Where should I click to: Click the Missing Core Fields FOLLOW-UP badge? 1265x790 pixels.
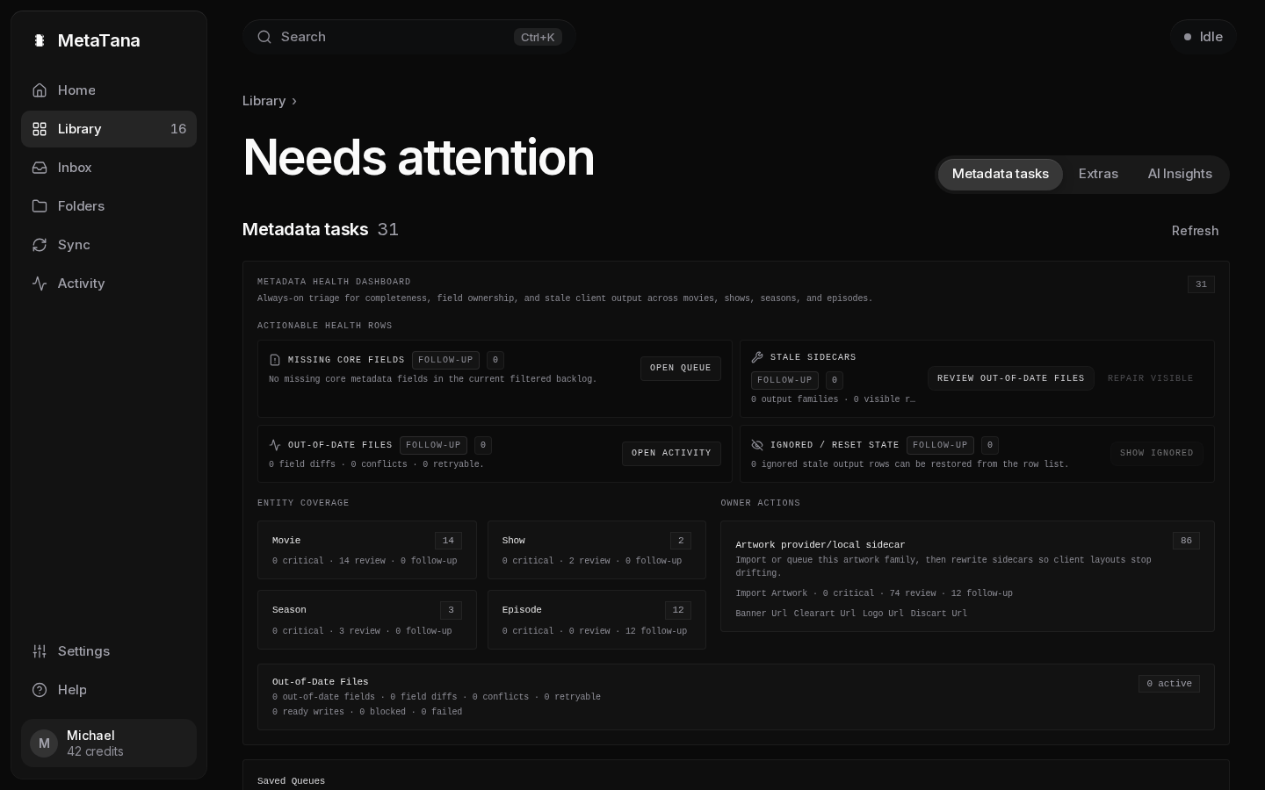point(445,360)
